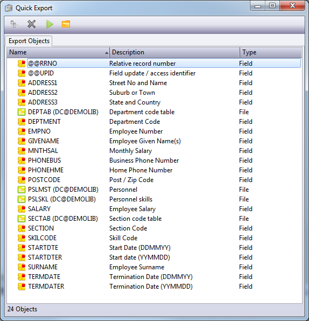Click the tree view icon in toolbar
Viewport: 309px width, 321px height.
point(14,24)
